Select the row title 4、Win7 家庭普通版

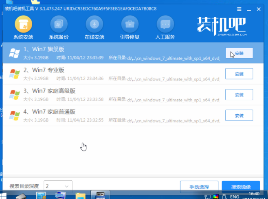coord(49,112)
